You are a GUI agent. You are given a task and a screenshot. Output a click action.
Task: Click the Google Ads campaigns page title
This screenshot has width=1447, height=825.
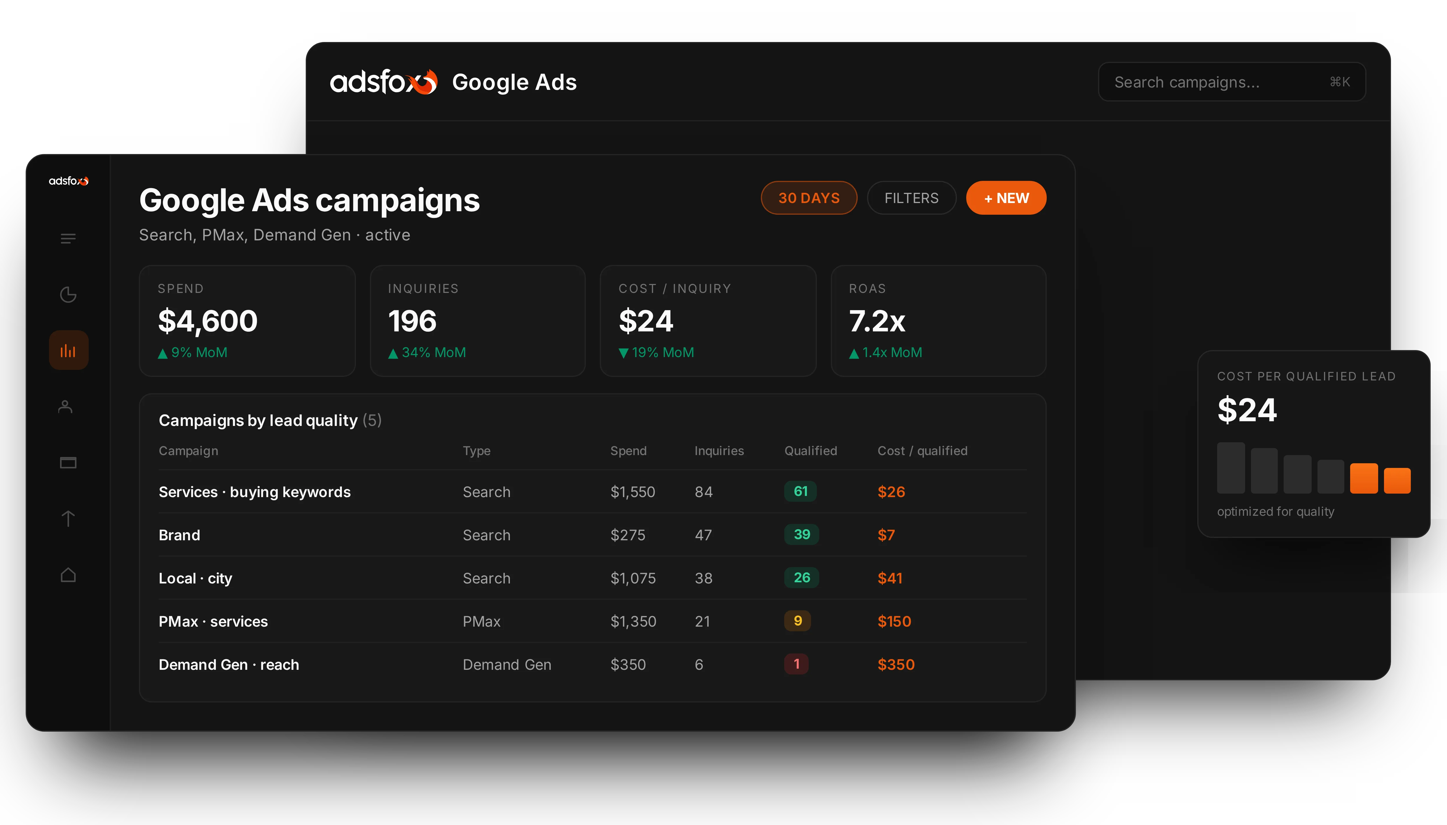click(309, 201)
